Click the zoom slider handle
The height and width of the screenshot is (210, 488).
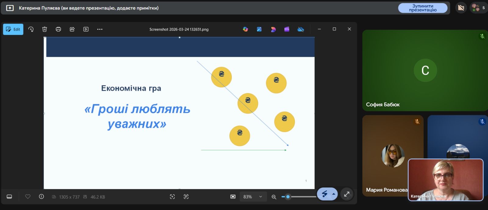(288, 197)
